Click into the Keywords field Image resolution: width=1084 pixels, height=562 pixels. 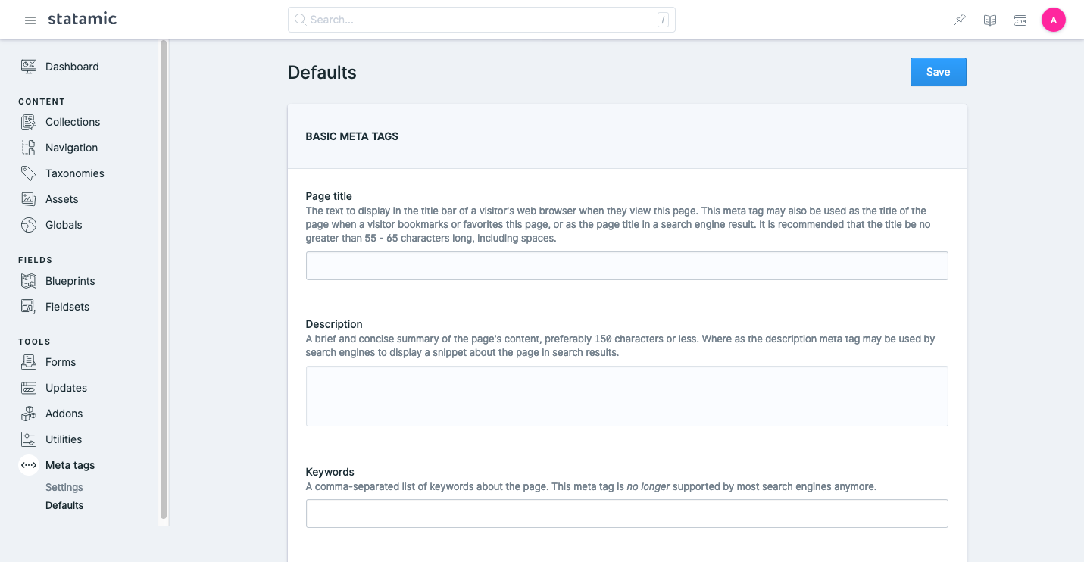coord(626,514)
